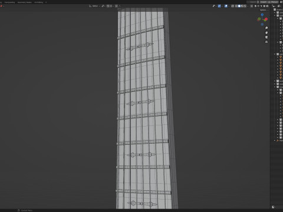Switch to the Compositing workspace tab
The width and height of the screenshot is (283, 212).
9,2
